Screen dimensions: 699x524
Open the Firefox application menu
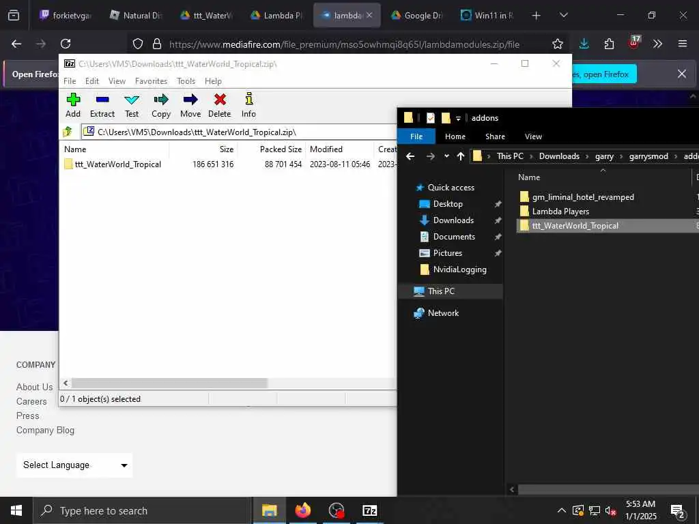point(682,44)
